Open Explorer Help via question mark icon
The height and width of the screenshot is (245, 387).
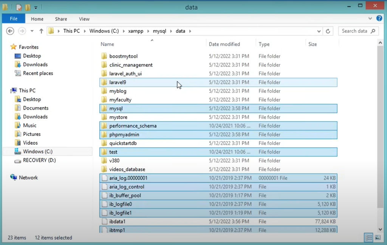[x=379, y=18]
